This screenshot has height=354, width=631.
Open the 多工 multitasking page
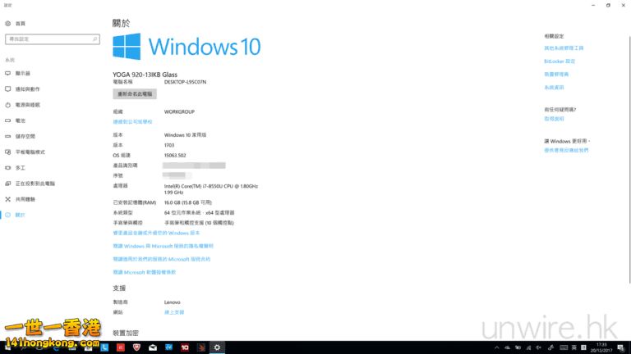click(20, 168)
